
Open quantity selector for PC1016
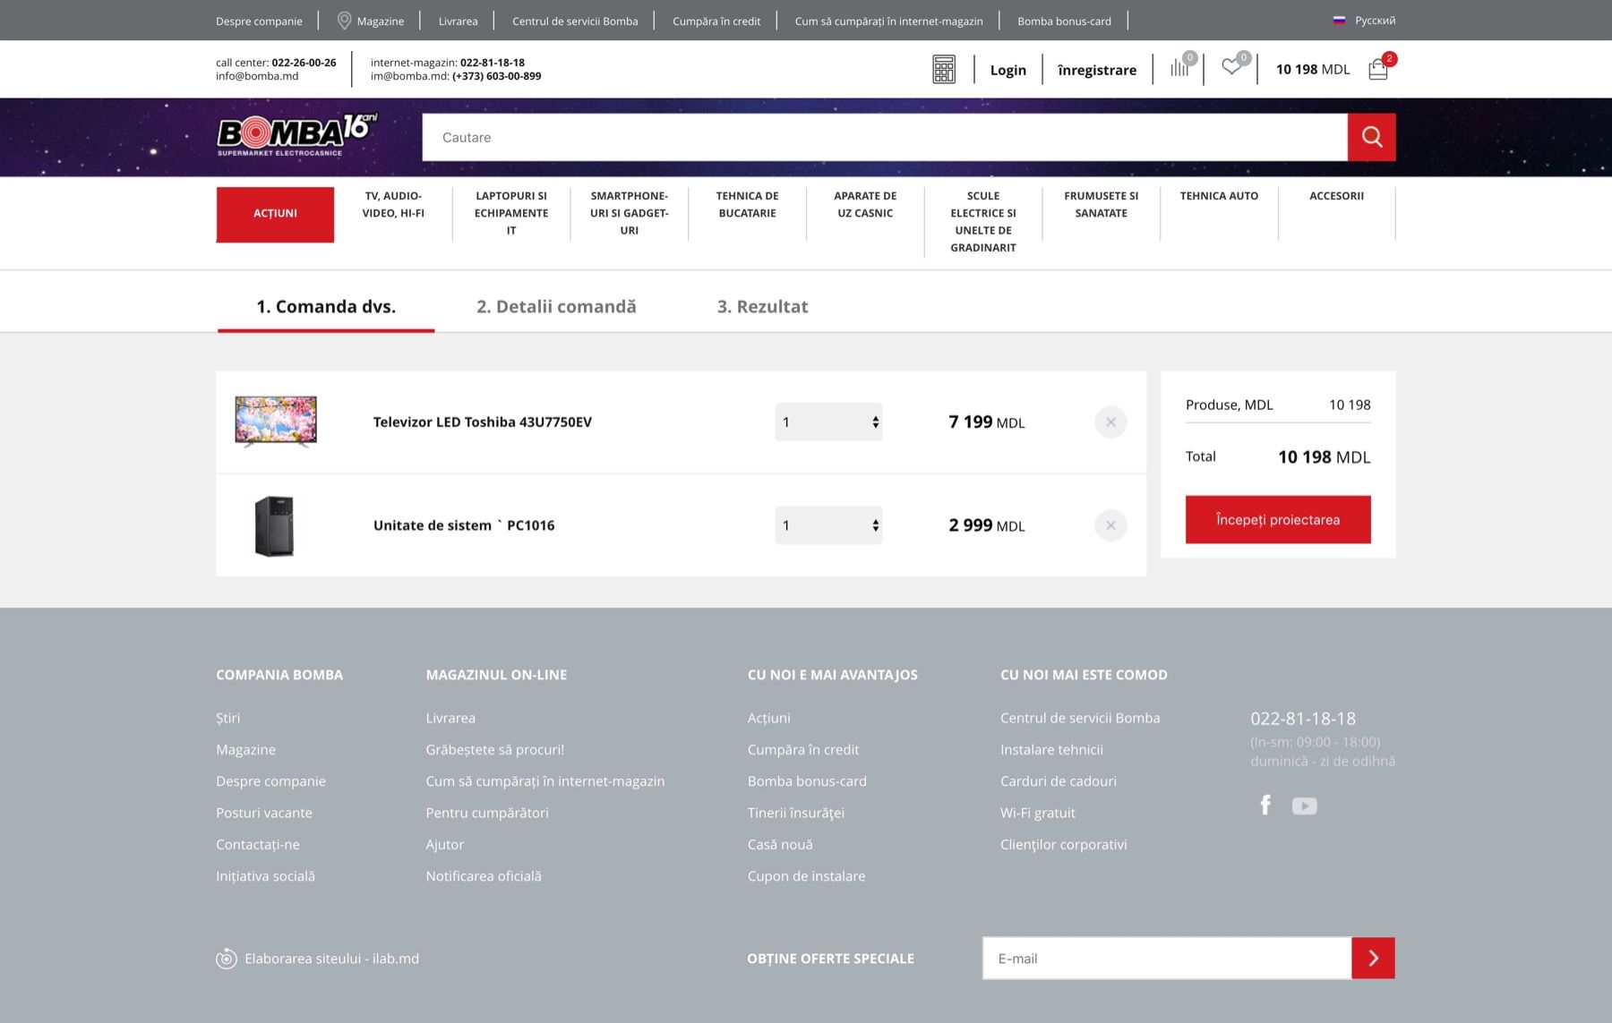[x=828, y=525]
